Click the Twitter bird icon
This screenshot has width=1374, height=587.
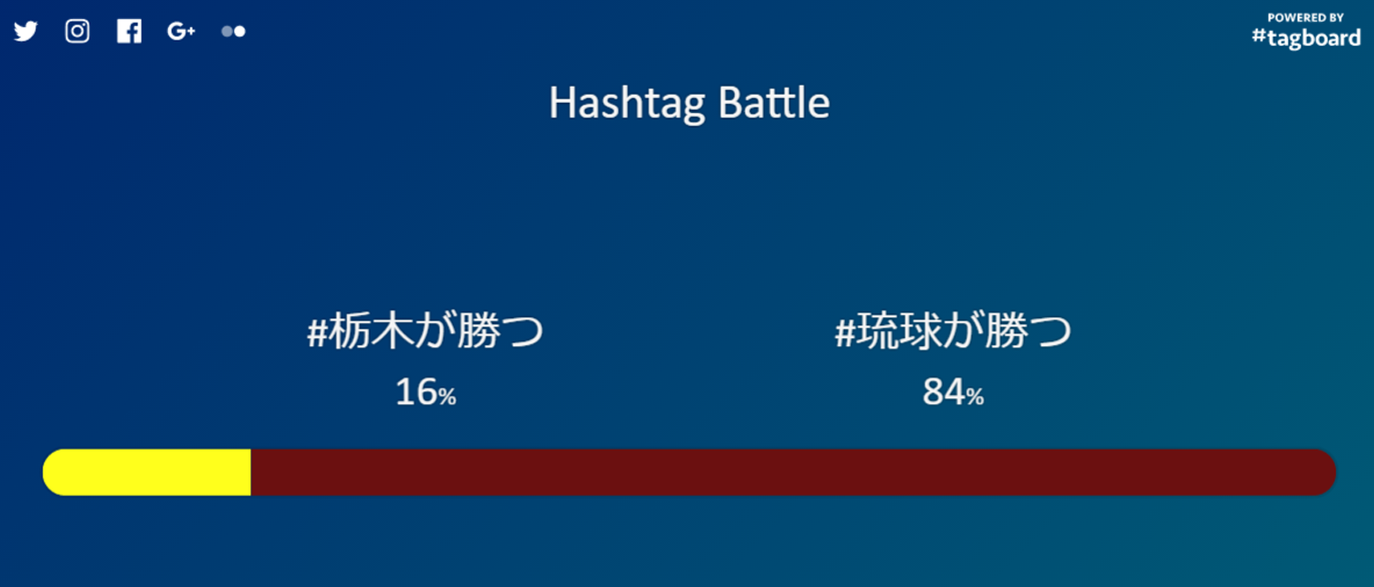(25, 32)
